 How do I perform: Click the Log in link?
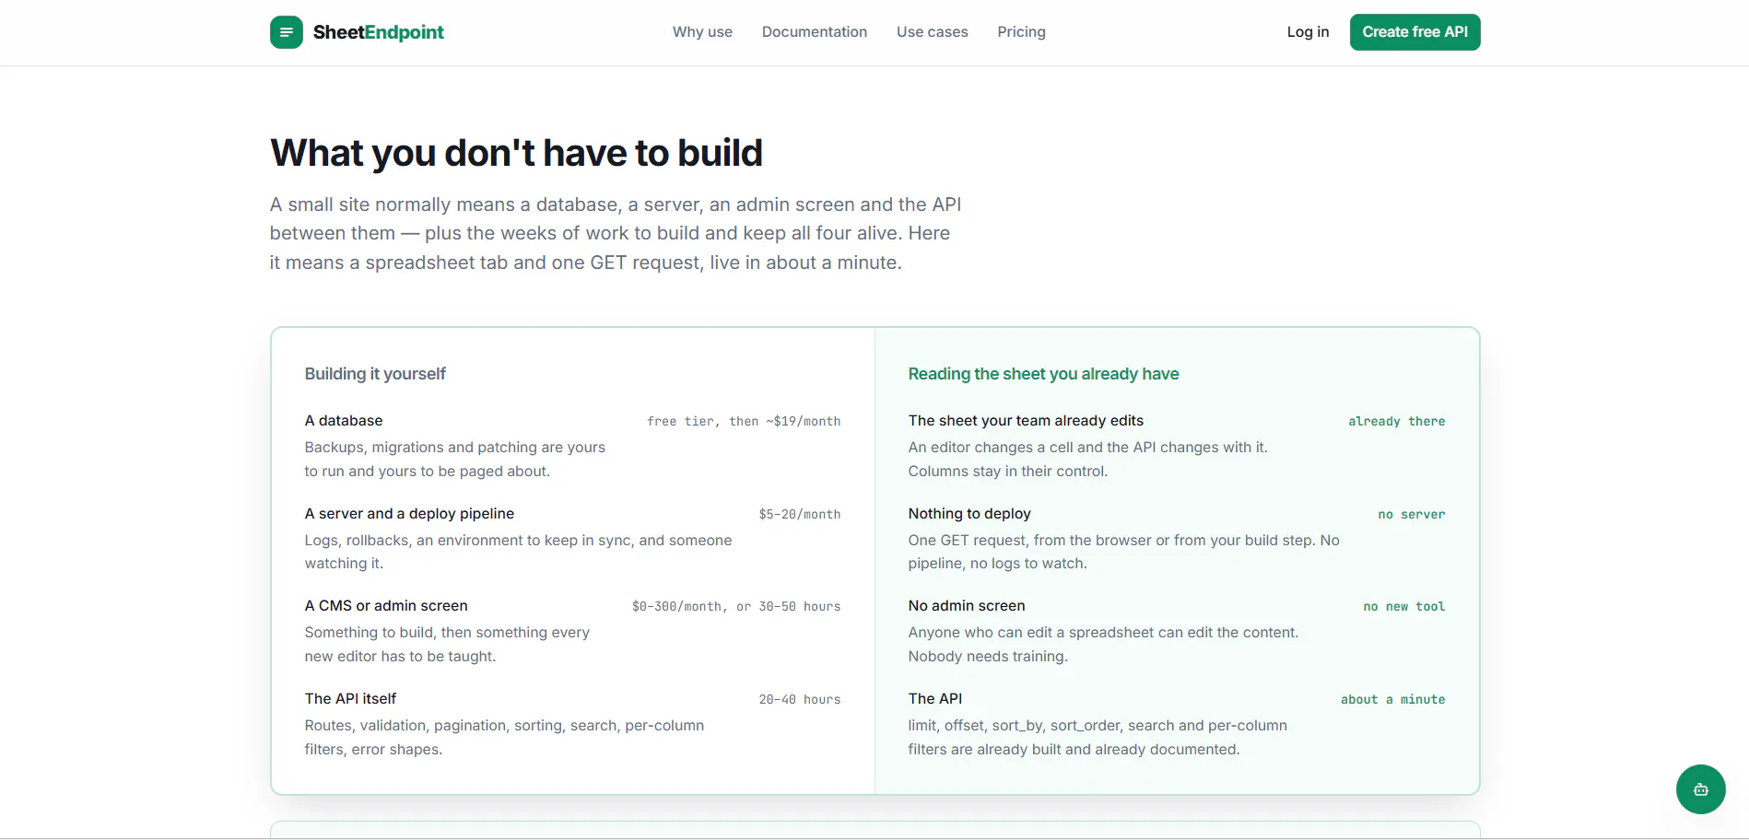1308,32
